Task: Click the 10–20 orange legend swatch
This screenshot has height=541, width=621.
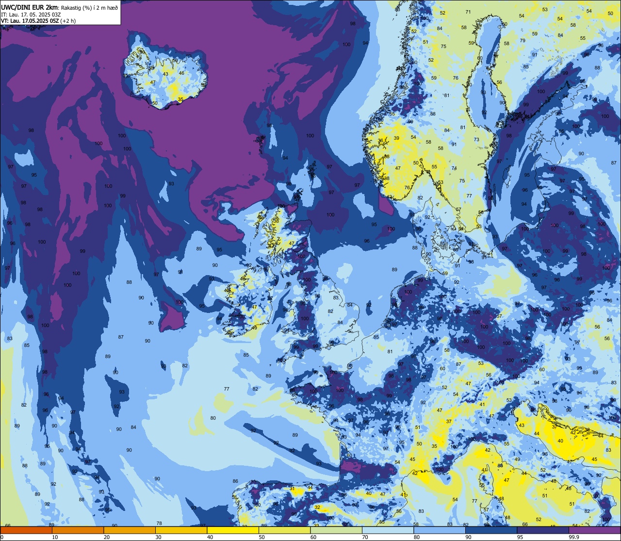Action: coord(78,530)
